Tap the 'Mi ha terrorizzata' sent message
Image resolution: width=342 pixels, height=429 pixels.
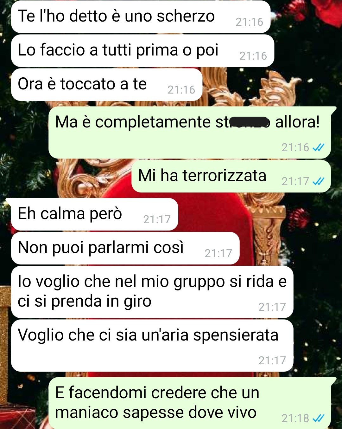[x=231, y=176]
